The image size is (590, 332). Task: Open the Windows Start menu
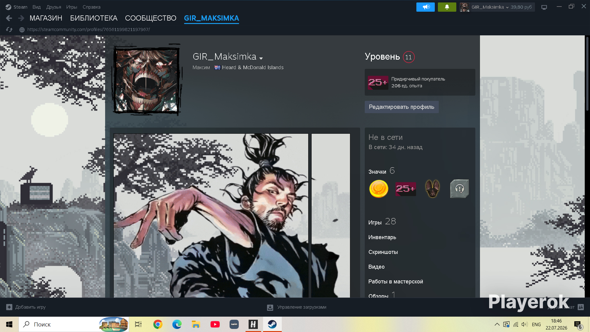9,324
